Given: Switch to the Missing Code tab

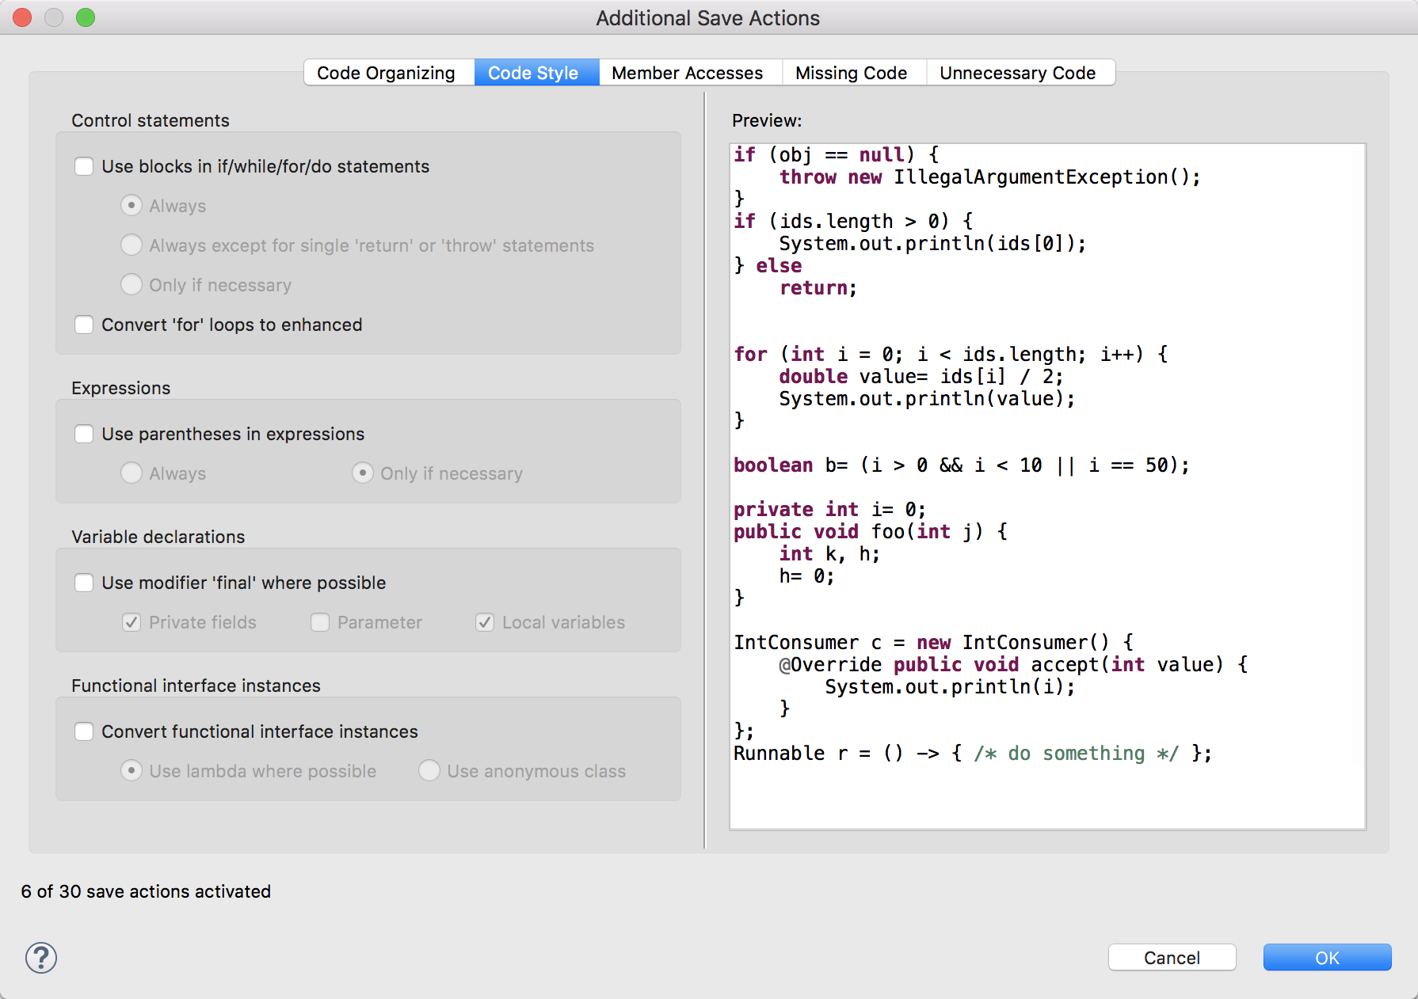Looking at the screenshot, I should point(851,73).
